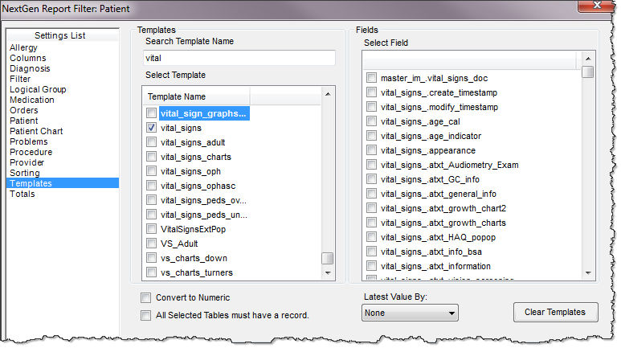Check the vital_signs_.atxt_info_bsa field
Image resolution: width=621 pixels, height=348 pixels.
click(371, 252)
